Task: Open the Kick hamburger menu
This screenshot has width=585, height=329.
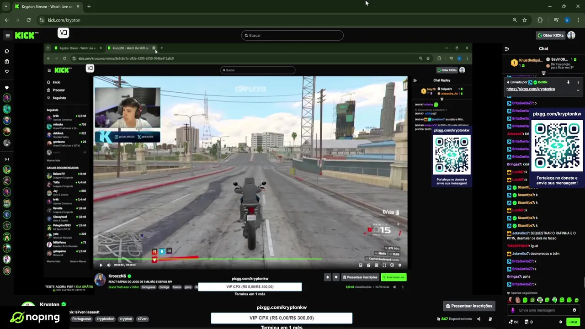Action: pyautogui.click(x=7, y=35)
